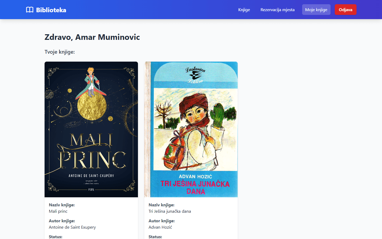Click Naziv knjige label above Tri Ješina junačka dana
Viewport: 382px width, 239px height.
coord(162,205)
